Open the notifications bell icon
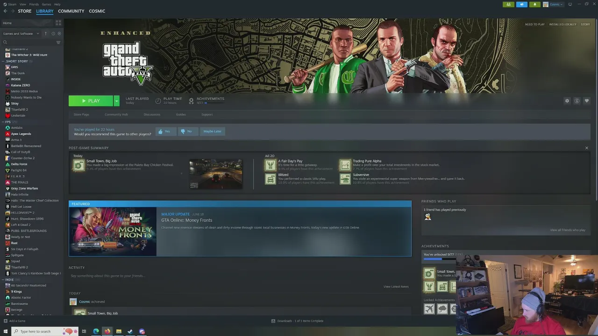Viewport: 598px width, 336px height. pos(534,4)
